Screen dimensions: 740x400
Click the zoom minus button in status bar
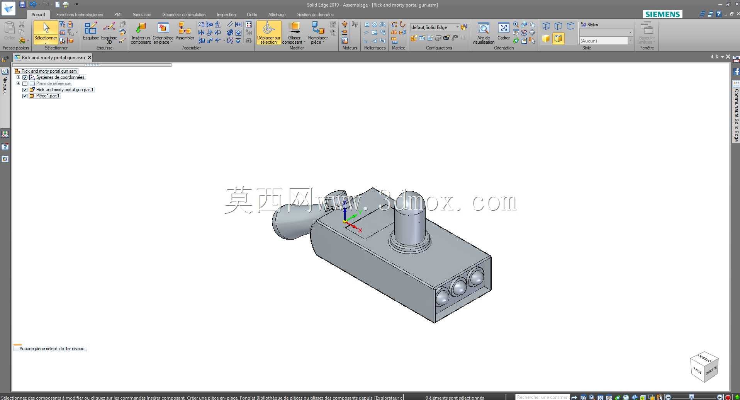point(668,397)
